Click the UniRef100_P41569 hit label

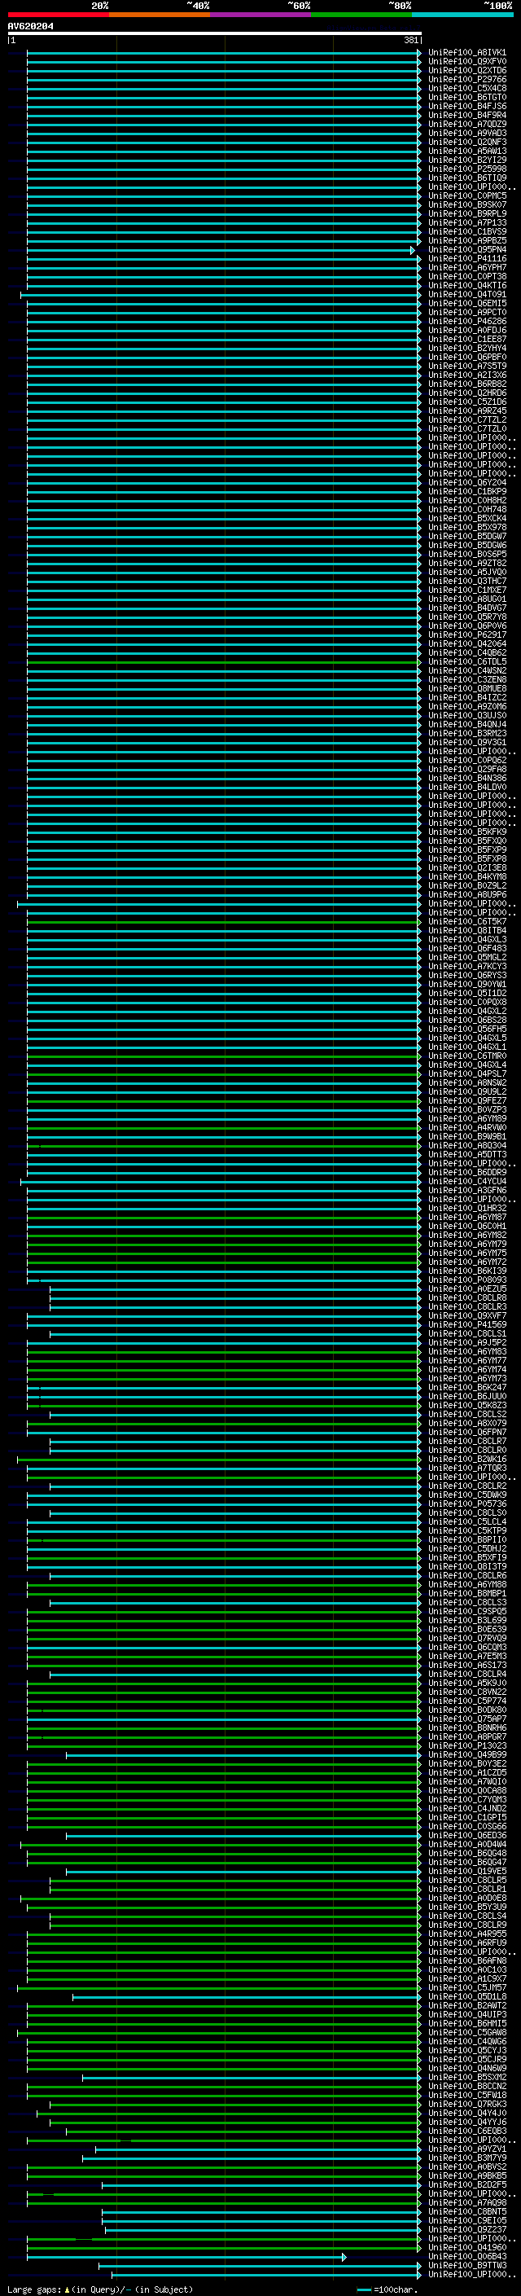(x=466, y=1324)
